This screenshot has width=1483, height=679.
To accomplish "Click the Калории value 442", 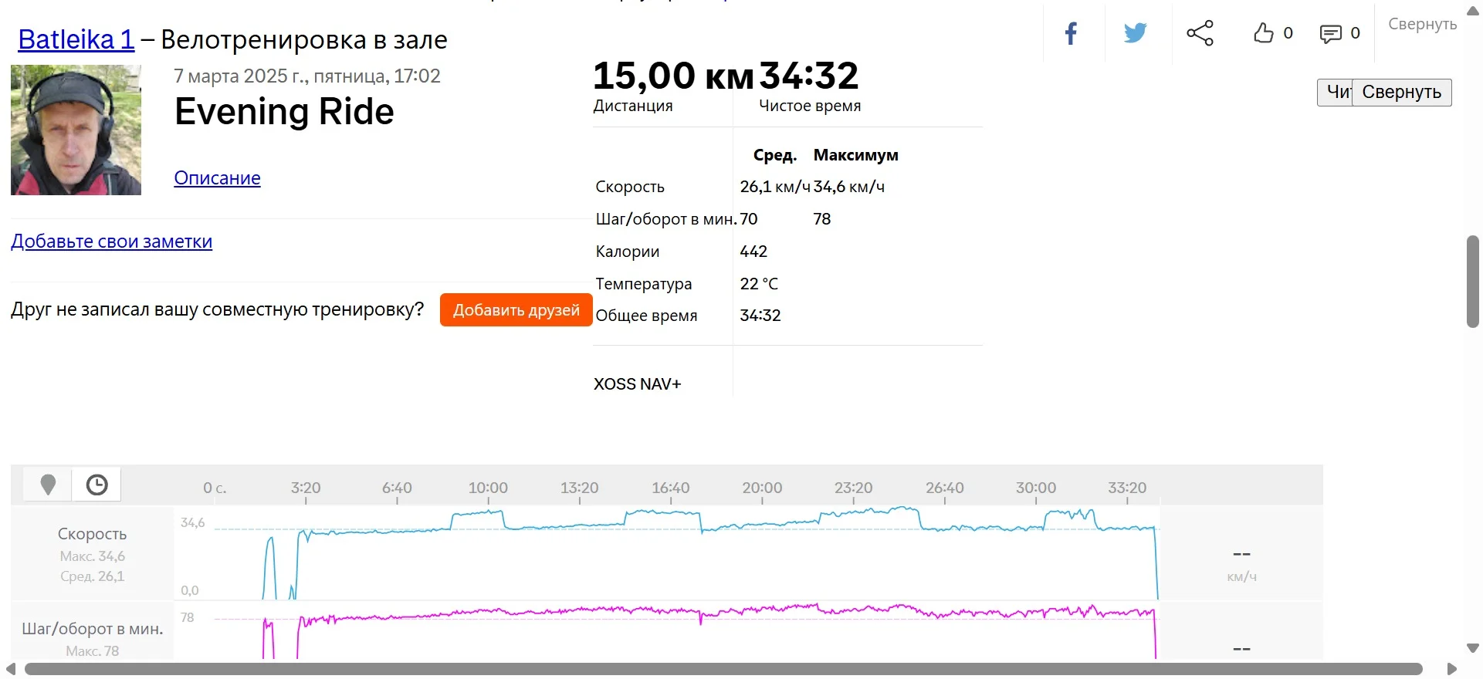I will (753, 252).
